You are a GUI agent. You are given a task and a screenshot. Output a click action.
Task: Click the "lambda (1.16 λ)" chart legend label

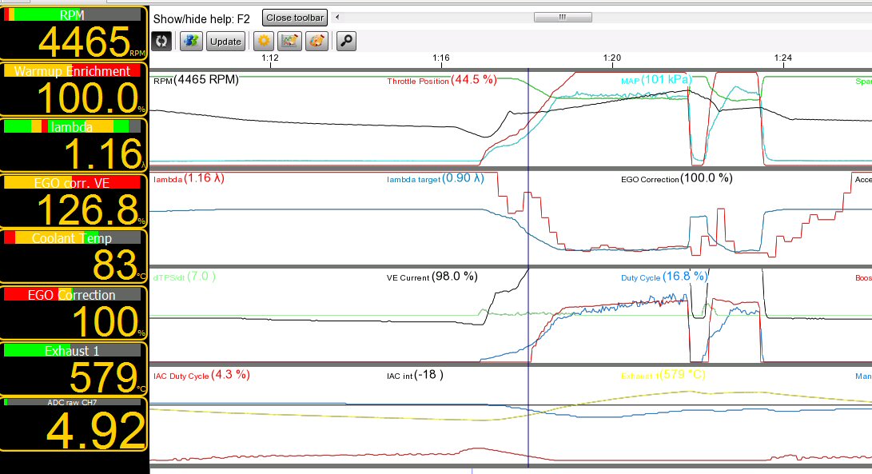tap(189, 178)
